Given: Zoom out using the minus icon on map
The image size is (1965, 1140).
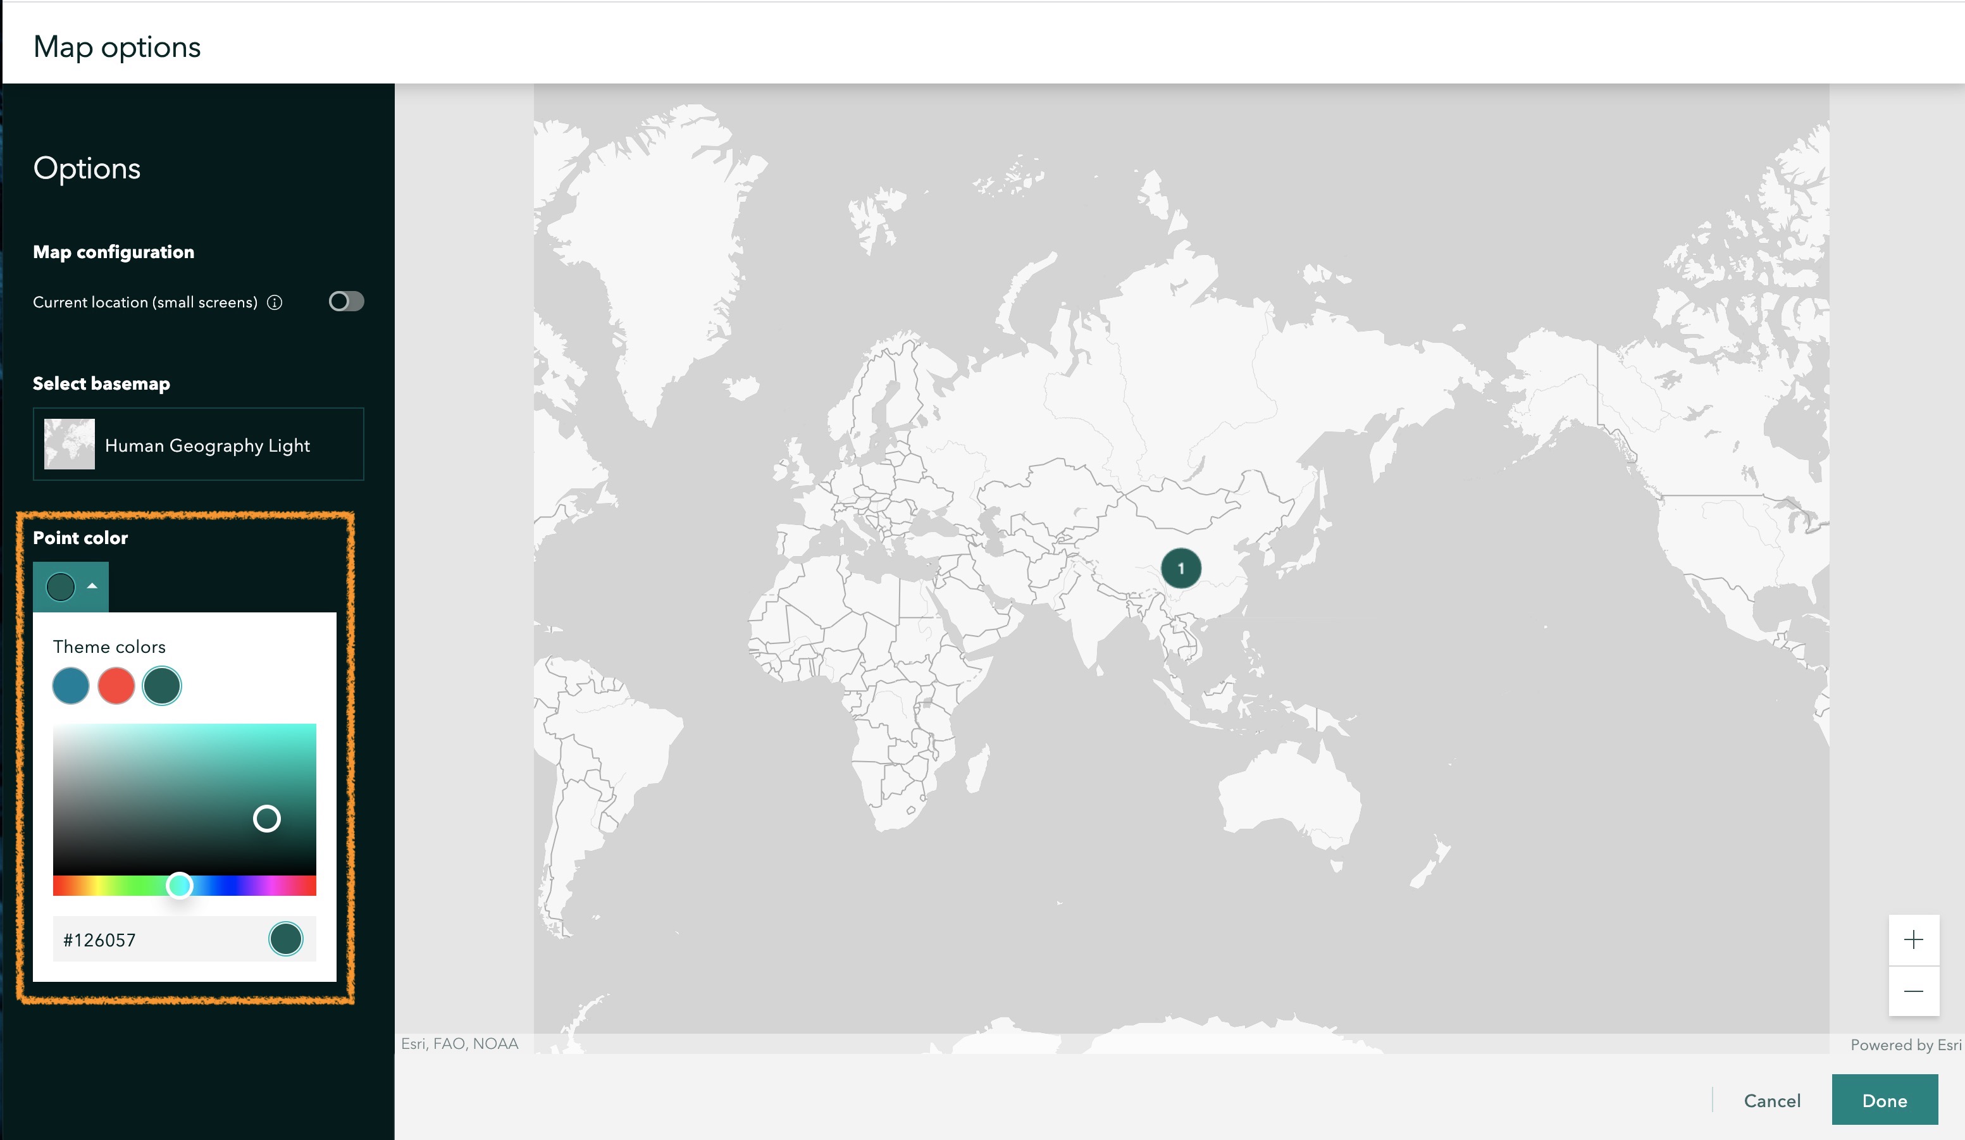Looking at the screenshot, I should coord(1914,992).
